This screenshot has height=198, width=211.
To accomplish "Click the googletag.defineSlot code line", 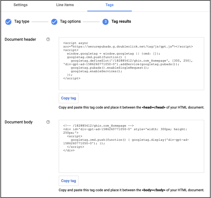I will 131,61.
